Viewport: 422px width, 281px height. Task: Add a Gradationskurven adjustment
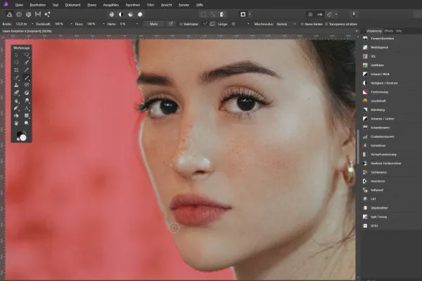[x=383, y=136]
